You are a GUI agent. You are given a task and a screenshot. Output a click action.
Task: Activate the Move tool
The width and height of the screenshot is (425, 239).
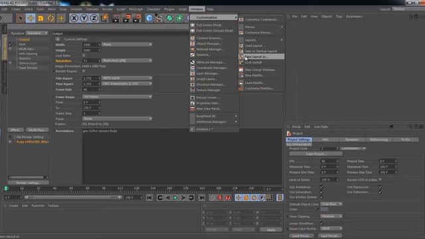pyautogui.click(x=31, y=18)
